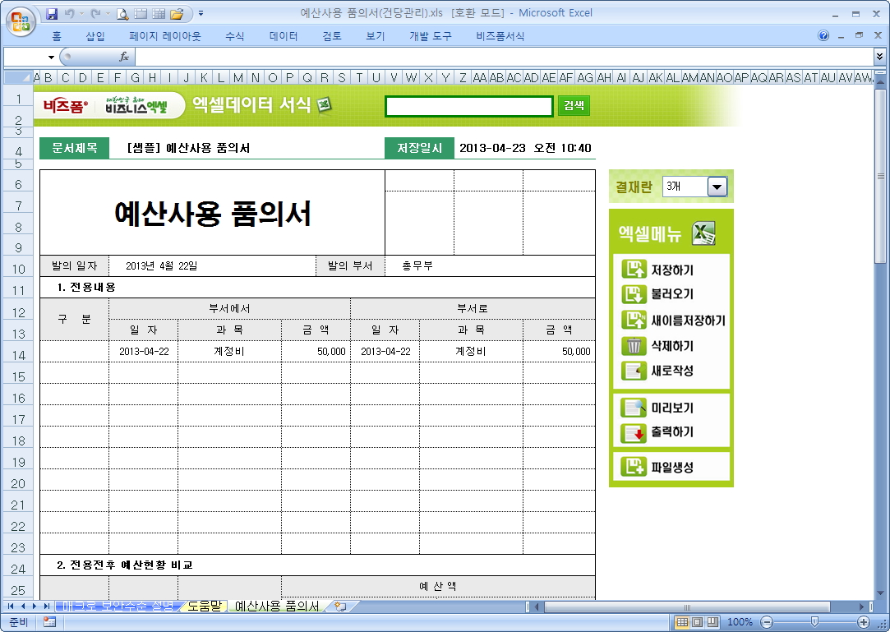Click the Redo arrow icon

point(95,14)
